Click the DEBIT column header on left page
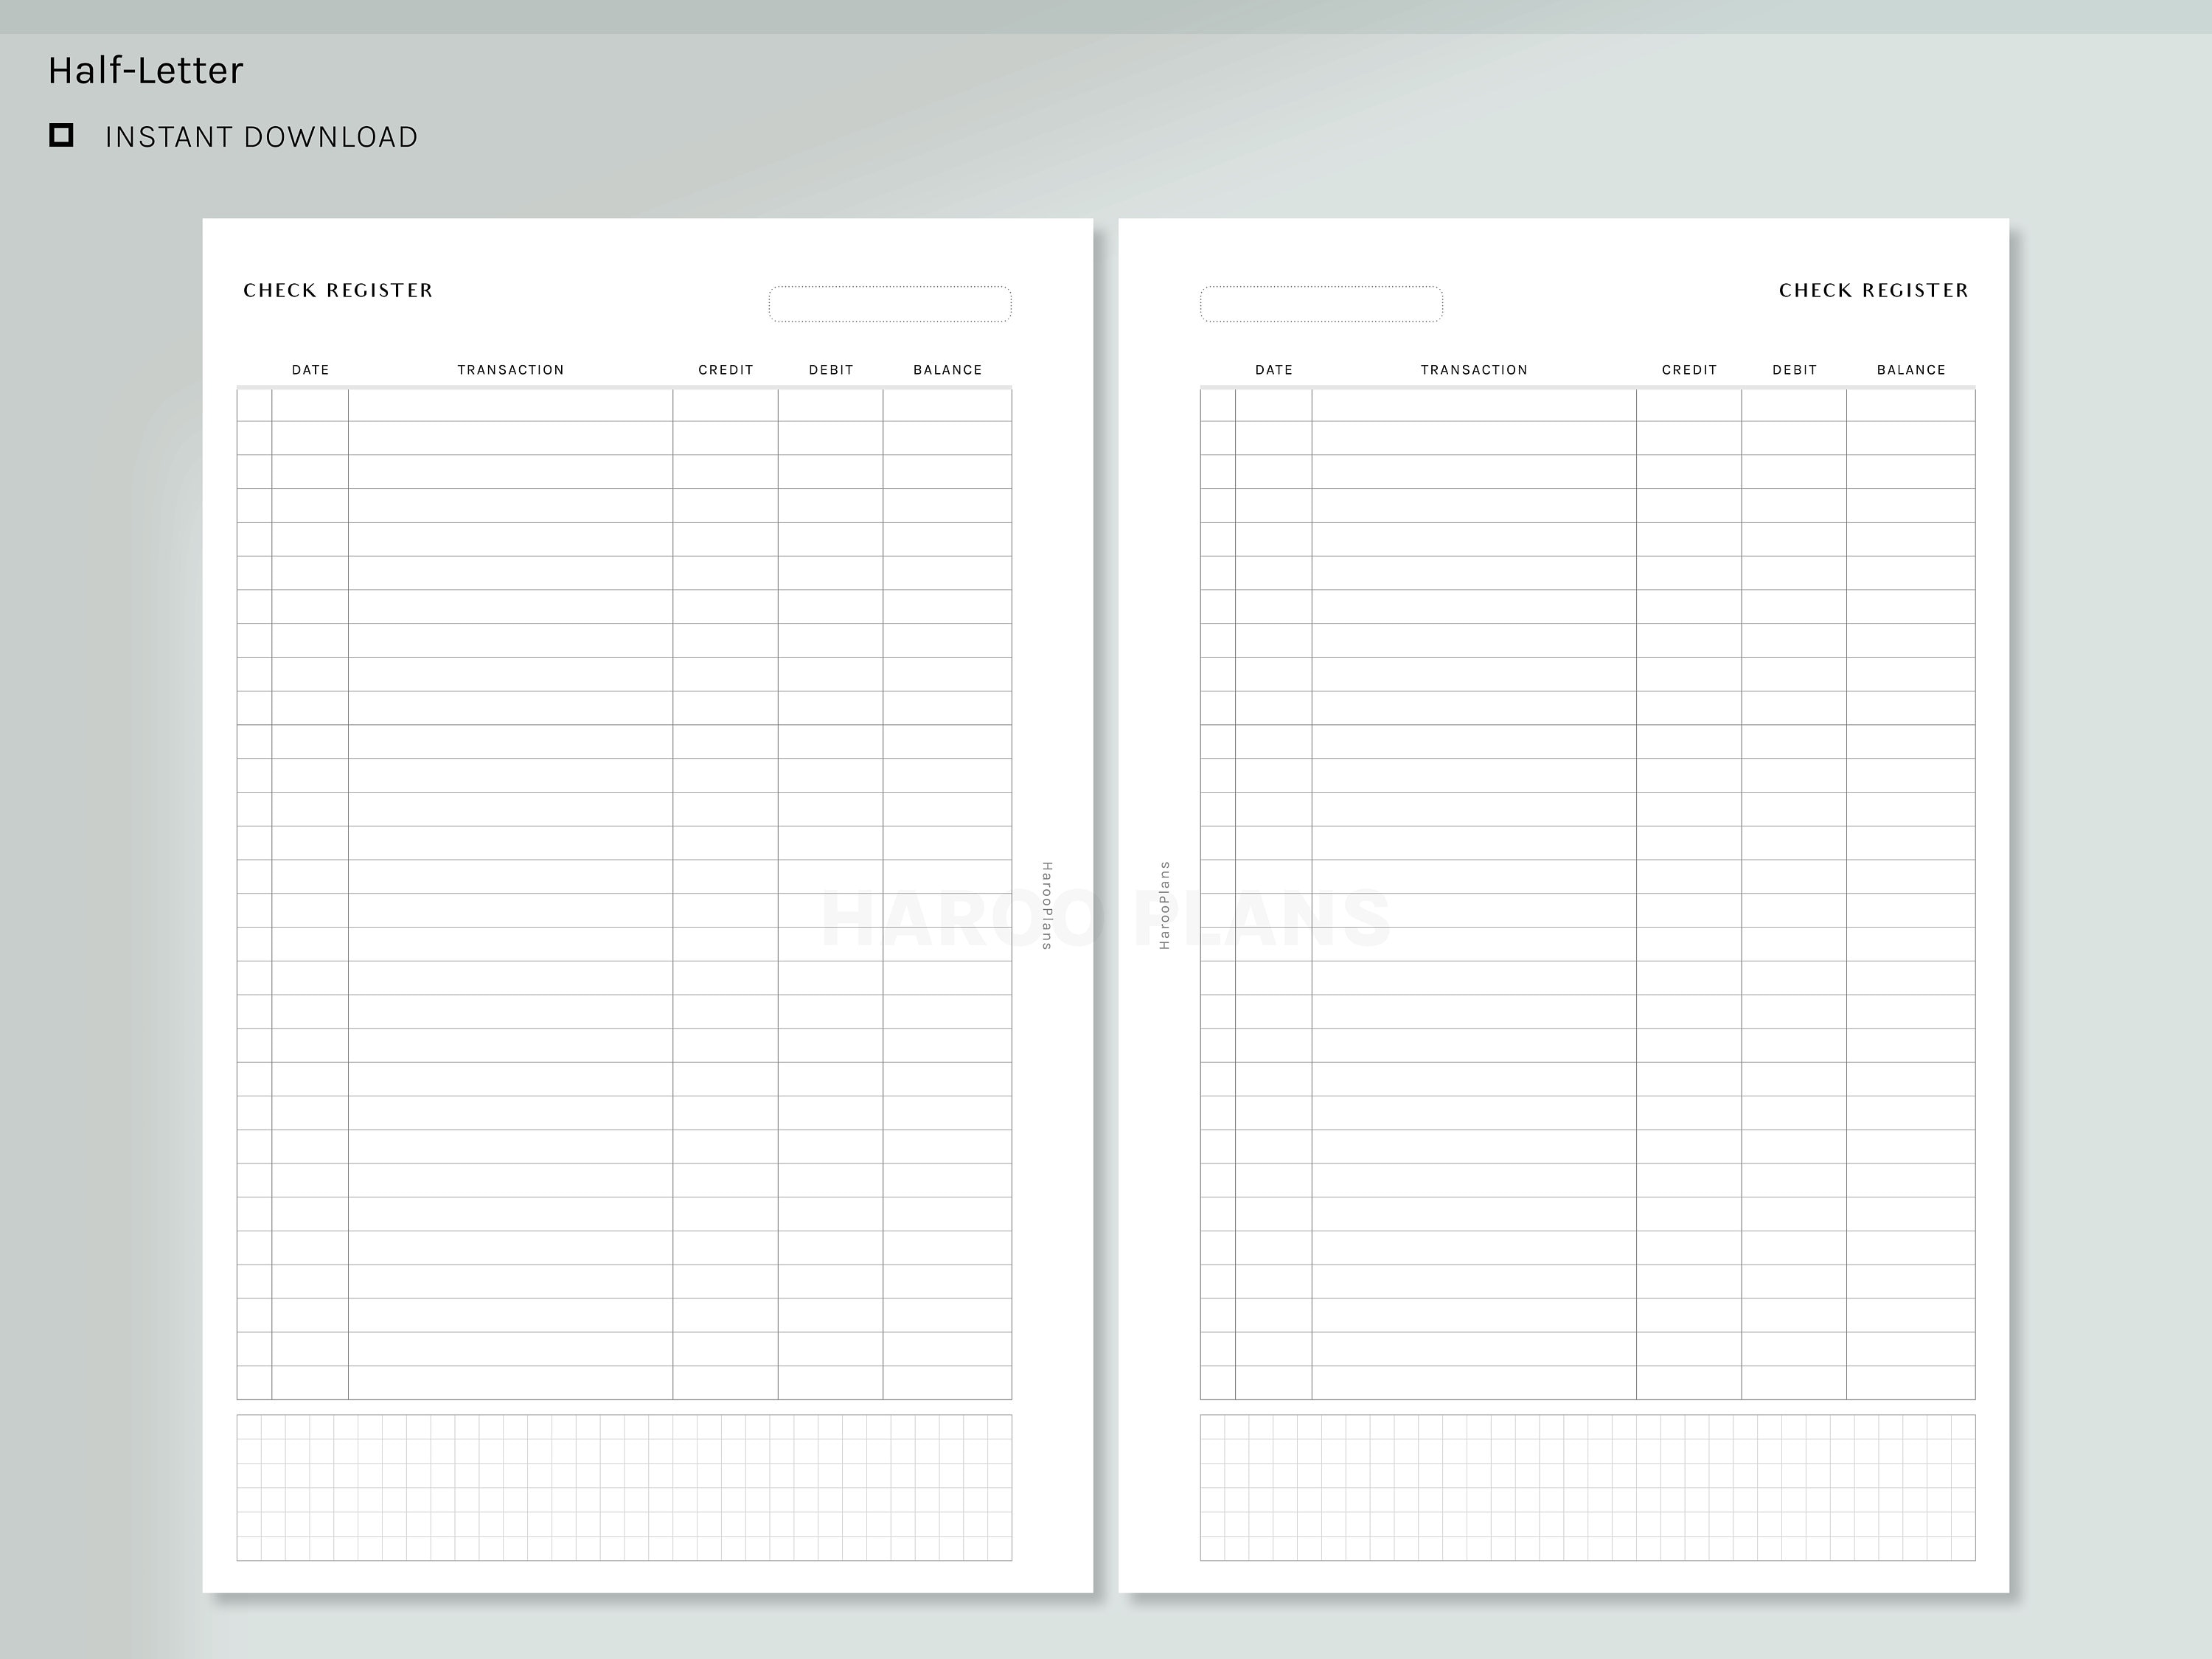This screenshot has height=1659, width=2212. click(831, 369)
